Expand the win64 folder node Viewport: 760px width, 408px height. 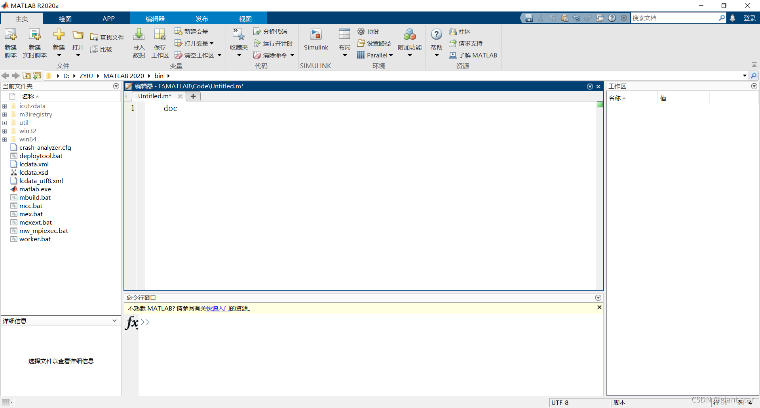point(4,139)
